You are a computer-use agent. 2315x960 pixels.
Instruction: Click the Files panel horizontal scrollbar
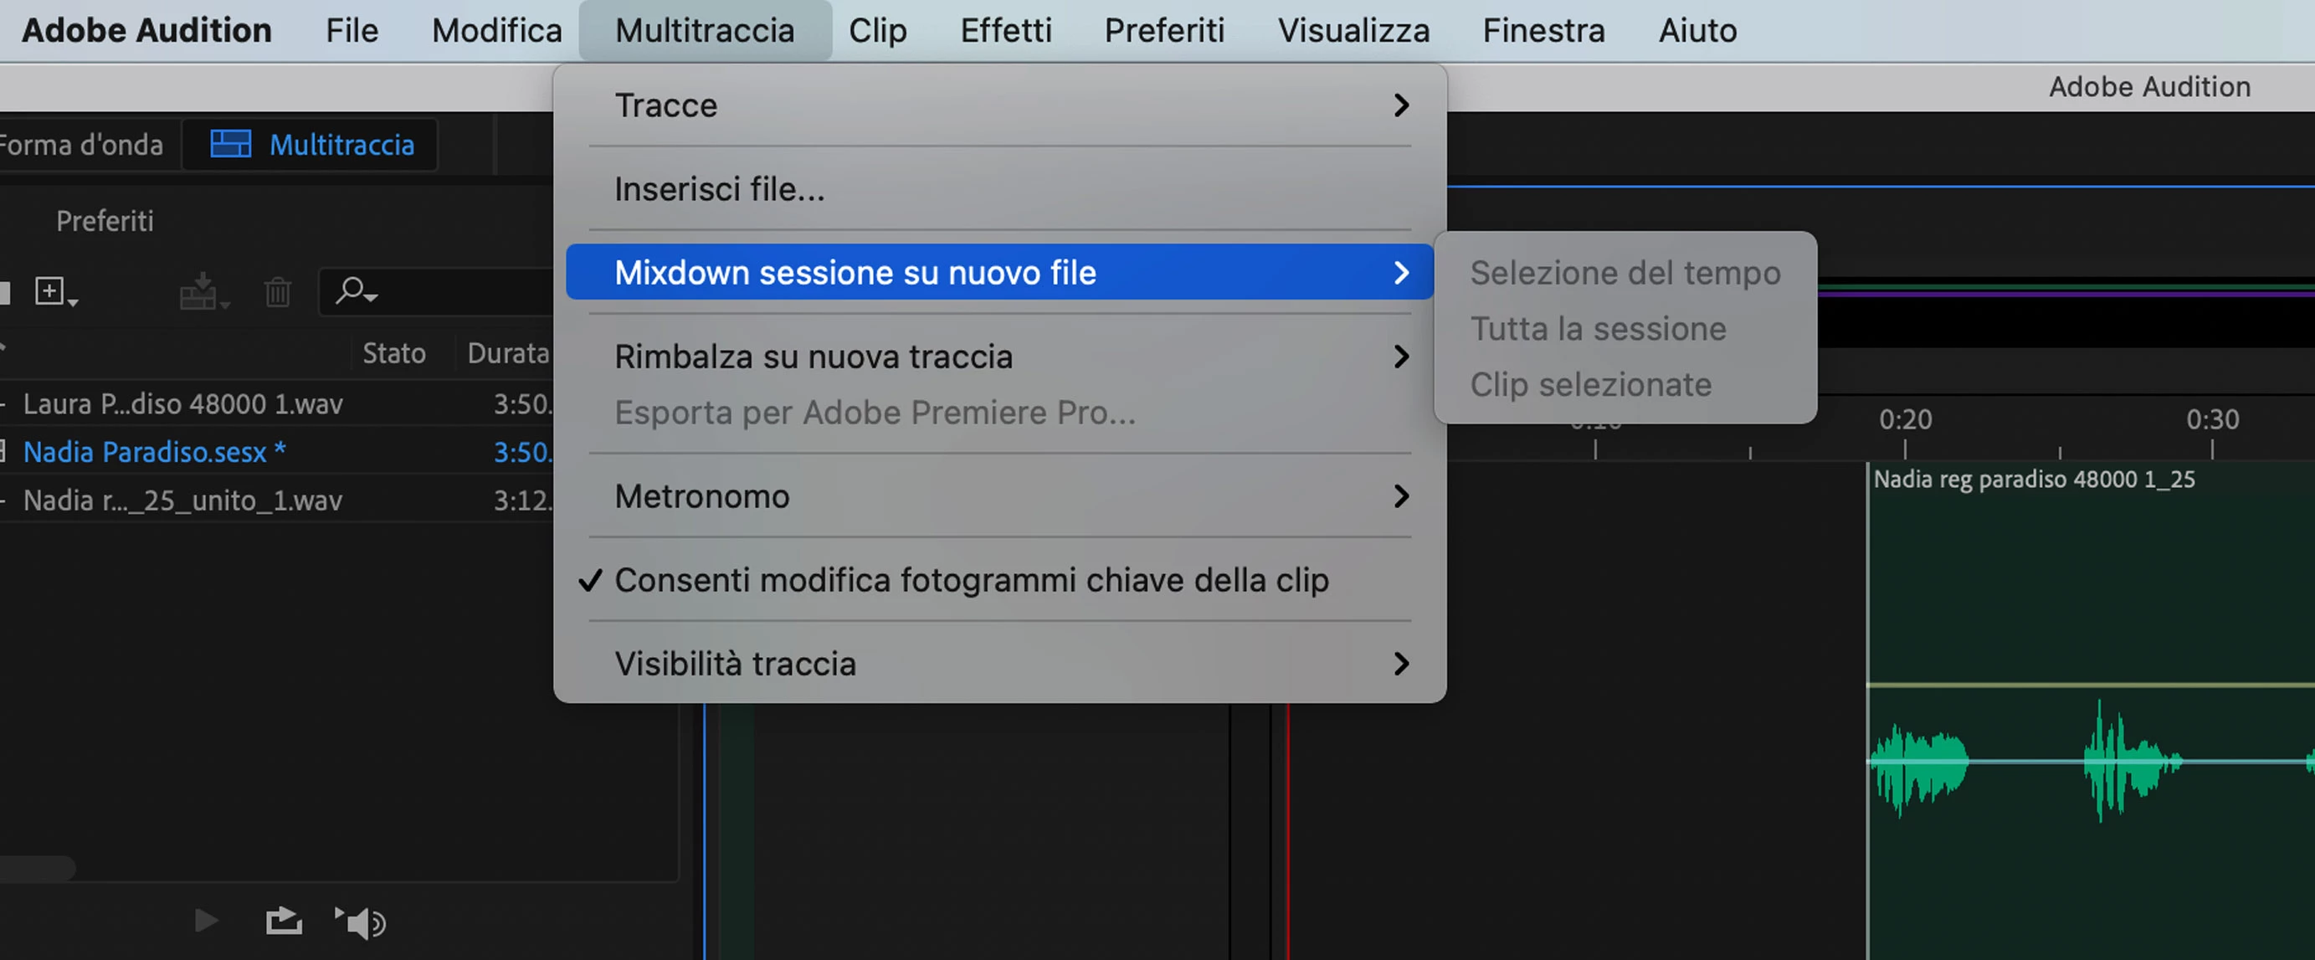pos(38,867)
